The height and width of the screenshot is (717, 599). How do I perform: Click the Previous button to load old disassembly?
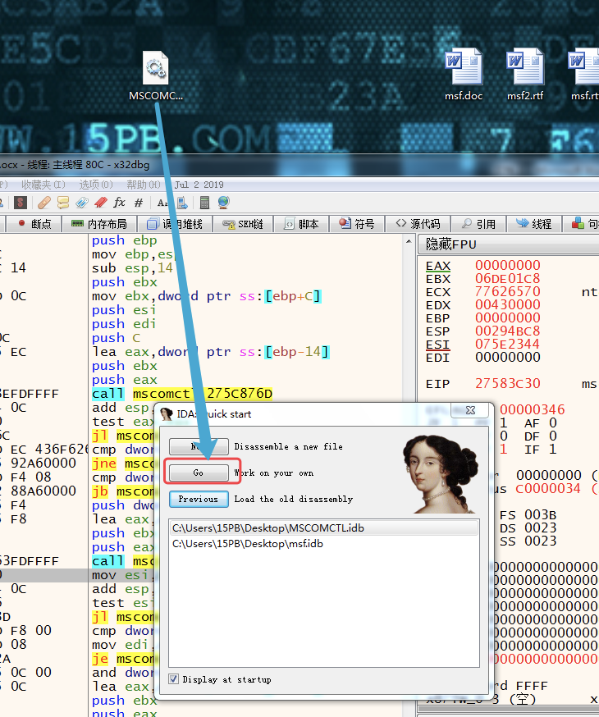(198, 499)
